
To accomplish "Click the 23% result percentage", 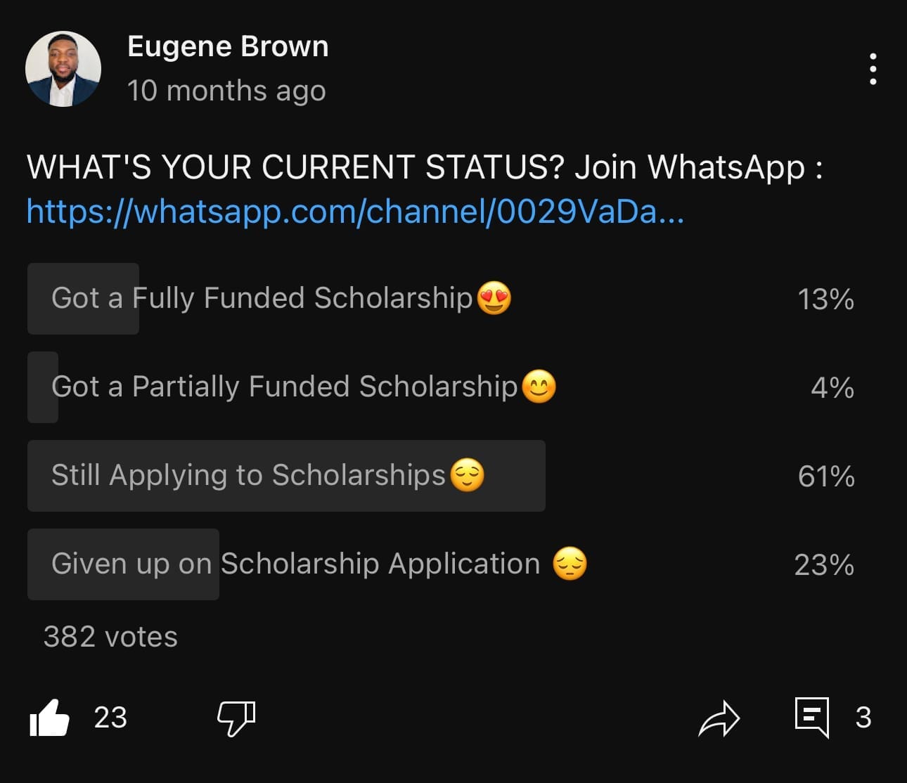I will [x=824, y=565].
